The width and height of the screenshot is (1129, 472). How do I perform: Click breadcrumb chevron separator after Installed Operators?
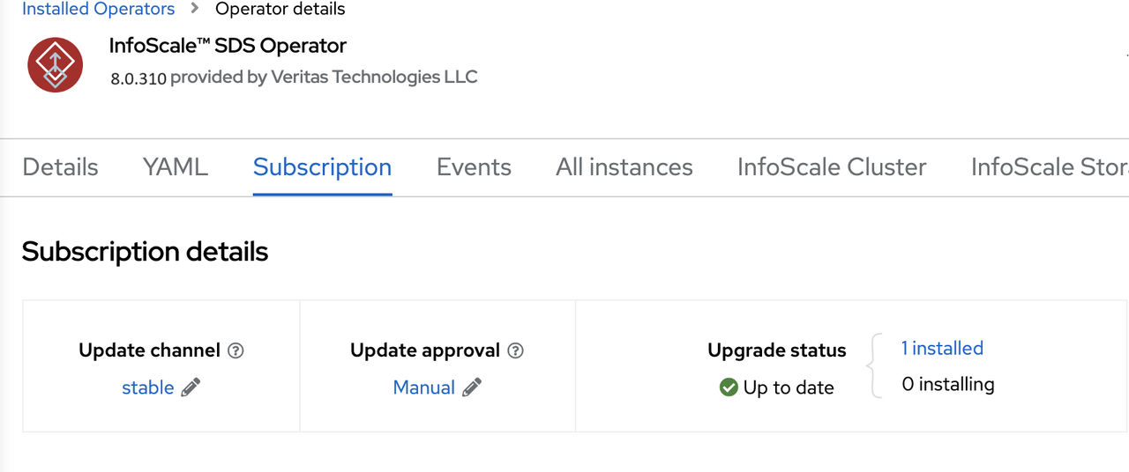point(195,10)
